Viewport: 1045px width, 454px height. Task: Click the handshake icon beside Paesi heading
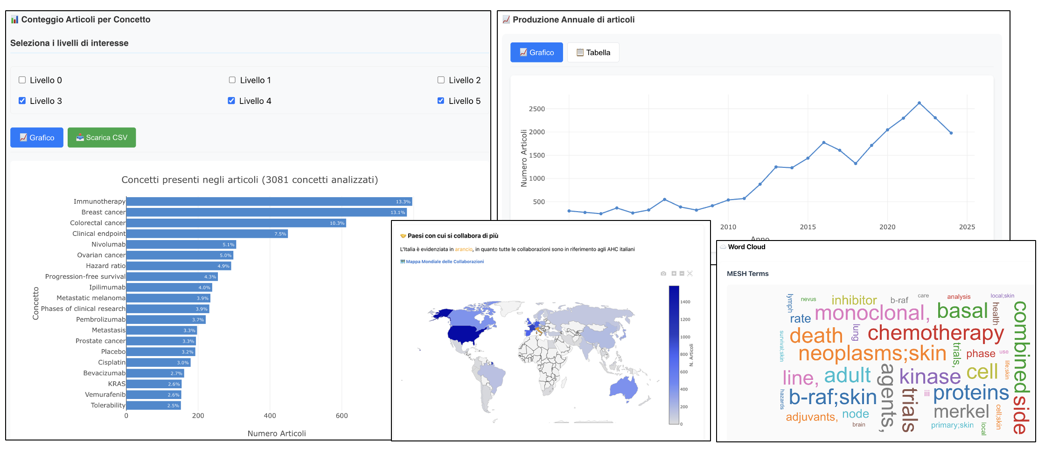tap(403, 236)
